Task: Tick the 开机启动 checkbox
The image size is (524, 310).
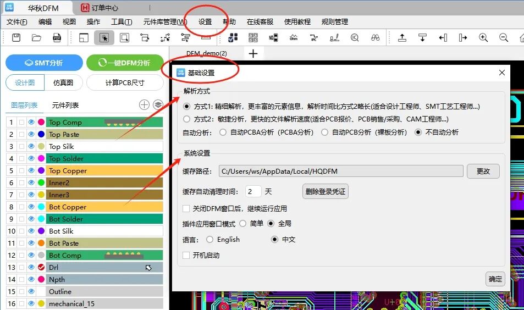Action: point(186,256)
